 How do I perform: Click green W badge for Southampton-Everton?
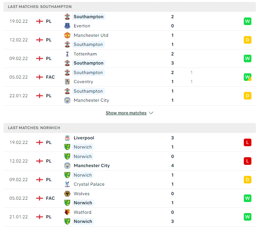pyautogui.click(x=248, y=21)
